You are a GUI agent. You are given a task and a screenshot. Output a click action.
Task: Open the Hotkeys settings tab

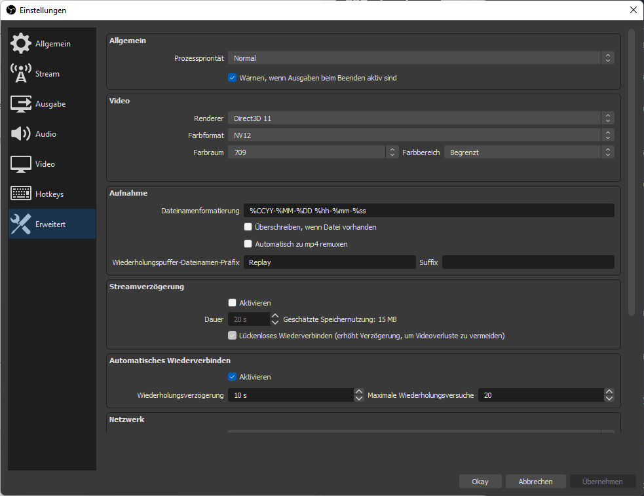[52, 194]
